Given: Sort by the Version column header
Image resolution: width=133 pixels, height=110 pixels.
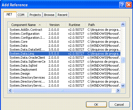Looking at the screenshot, I should [x=56, y=25].
